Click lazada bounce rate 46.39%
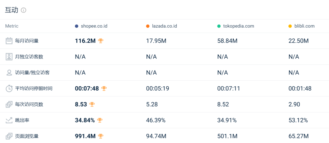Viewport: 329px width, 143px height. pos(156,120)
